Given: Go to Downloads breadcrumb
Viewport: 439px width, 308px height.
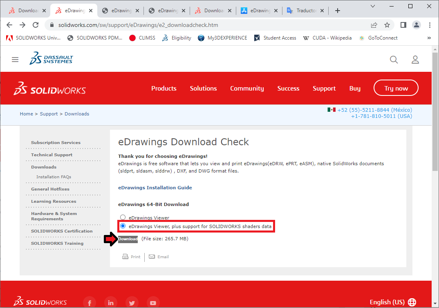Looking at the screenshot, I should tap(77, 114).
